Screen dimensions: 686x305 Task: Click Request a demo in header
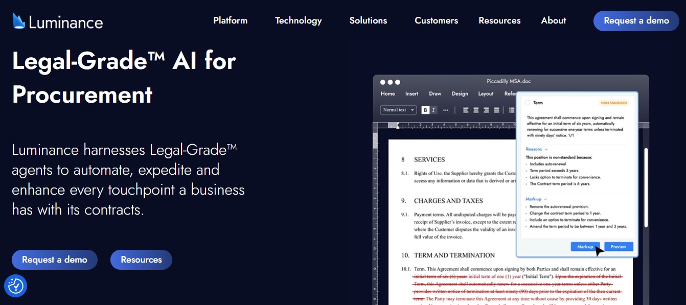point(636,21)
